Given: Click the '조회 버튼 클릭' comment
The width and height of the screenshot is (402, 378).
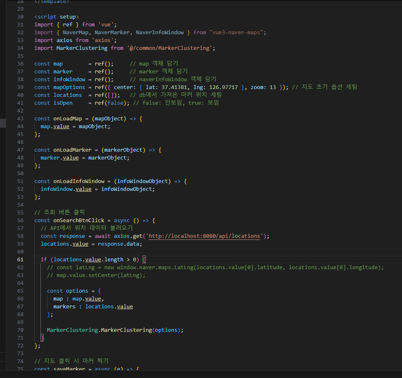Looking at the screenshot, I should pos(59,213).
